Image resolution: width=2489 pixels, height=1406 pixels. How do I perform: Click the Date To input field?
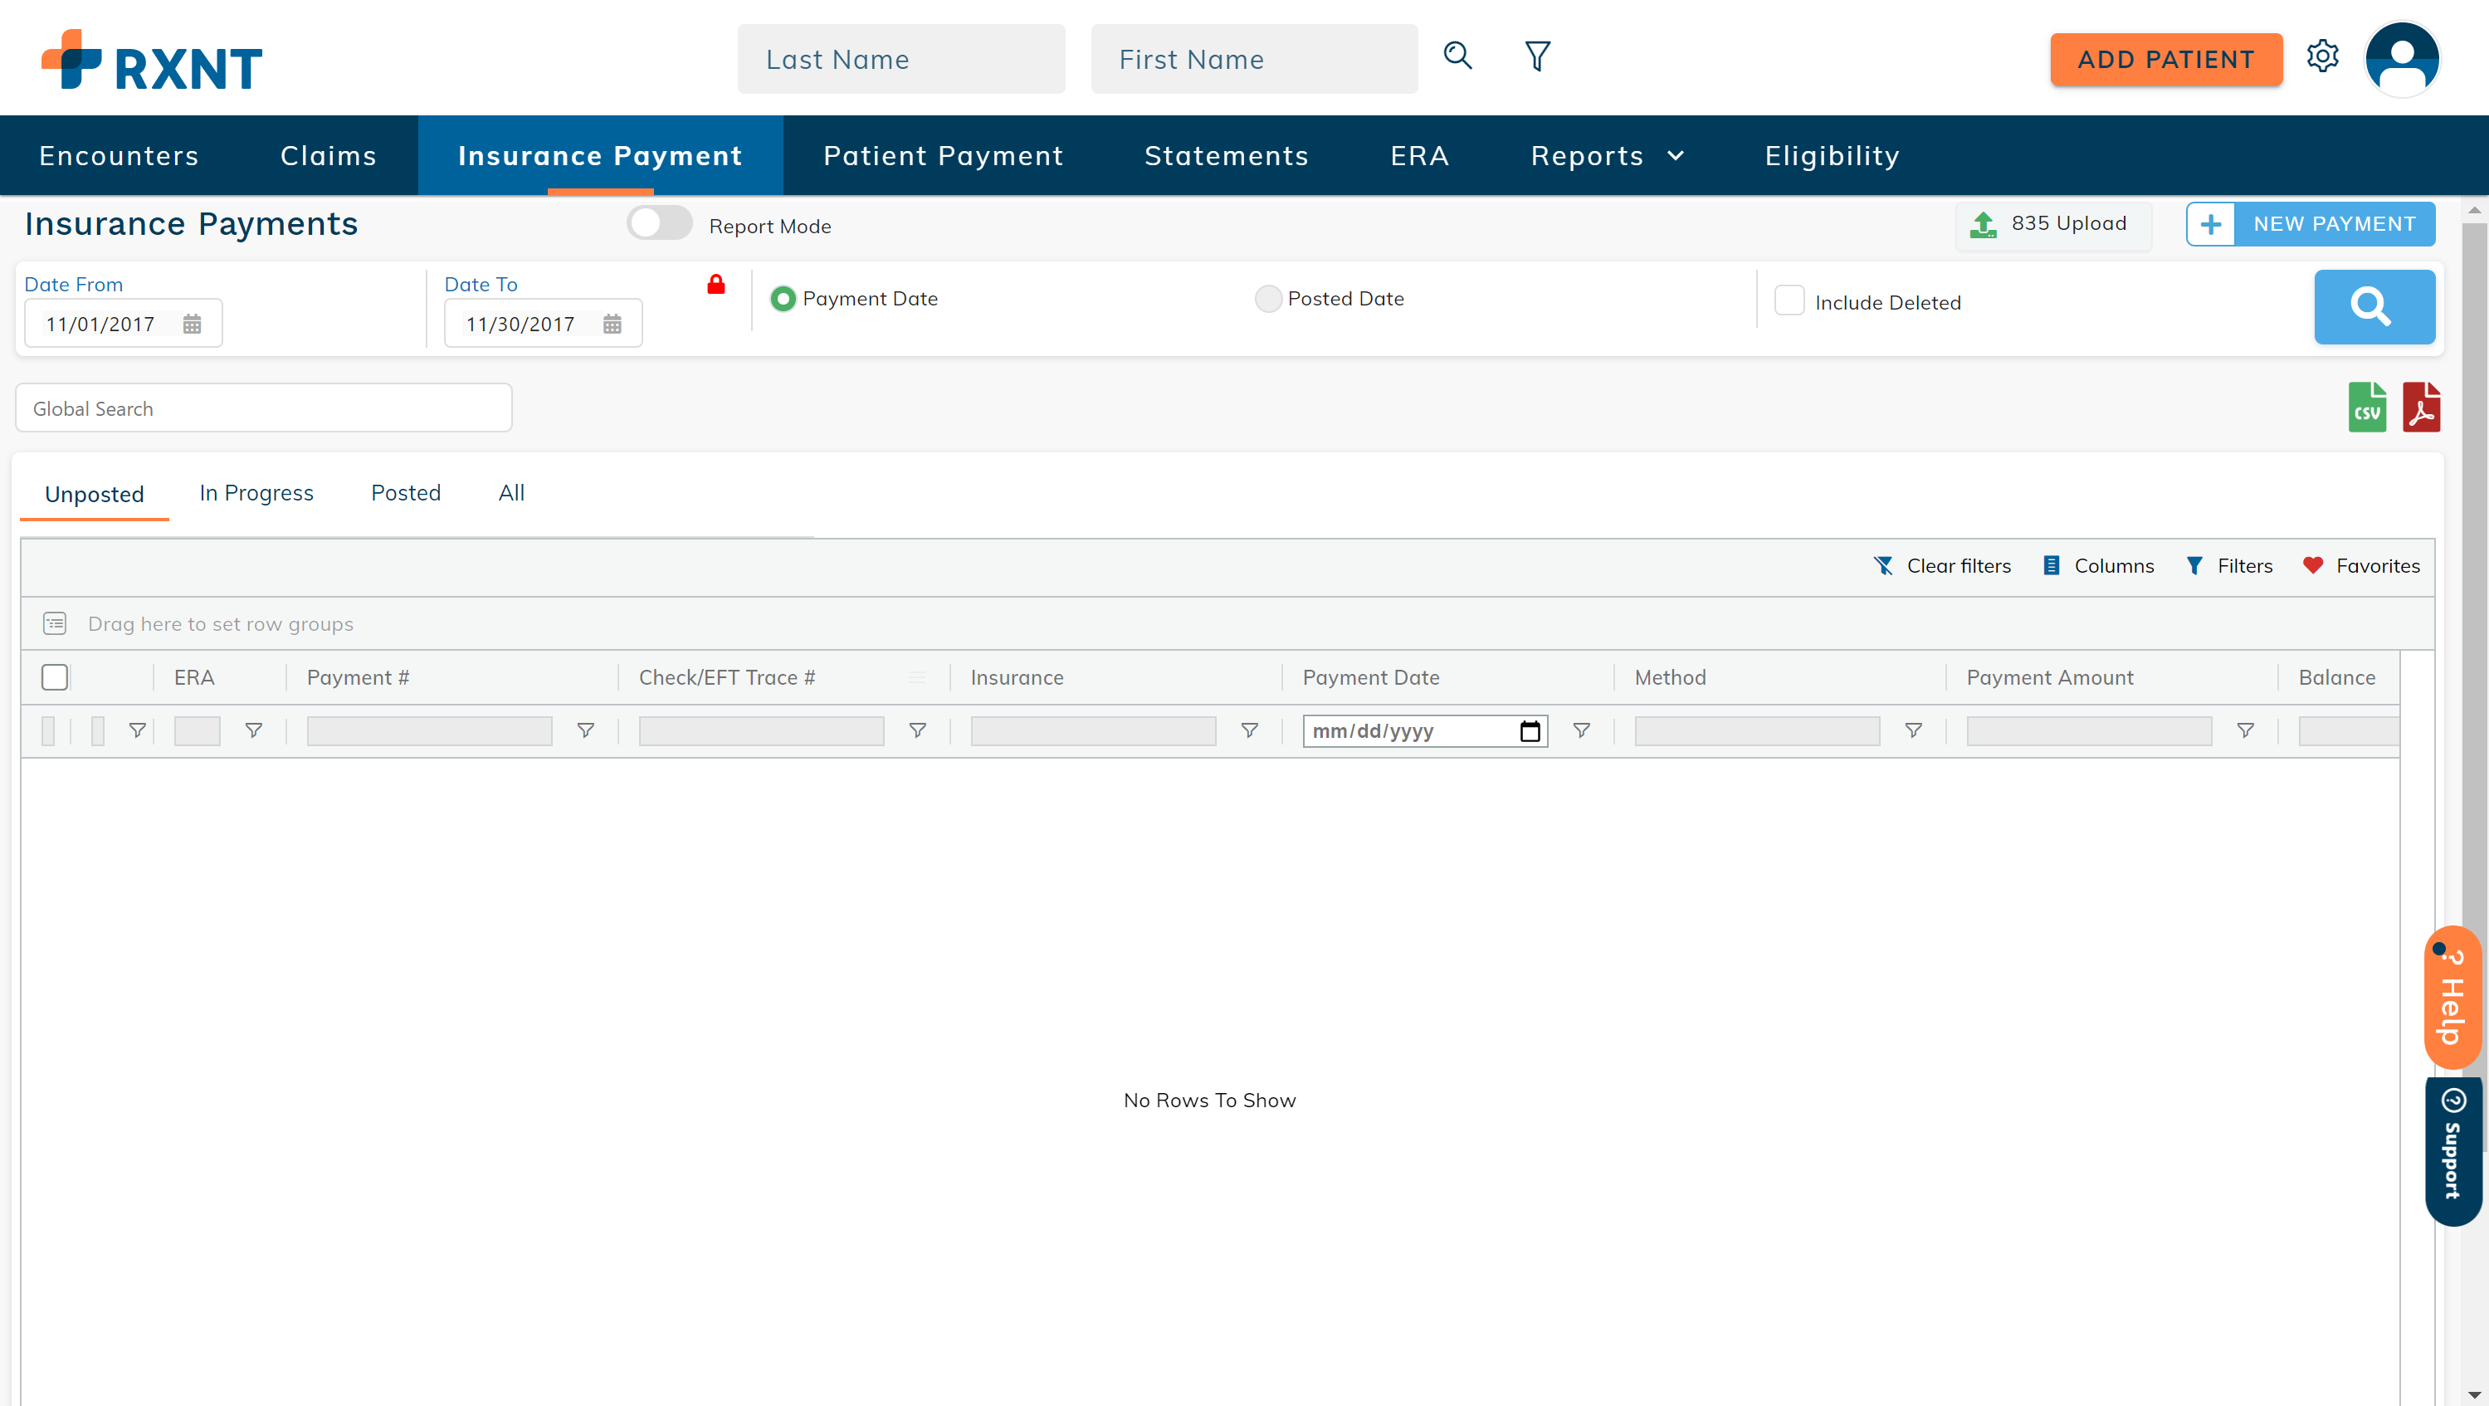543,324
